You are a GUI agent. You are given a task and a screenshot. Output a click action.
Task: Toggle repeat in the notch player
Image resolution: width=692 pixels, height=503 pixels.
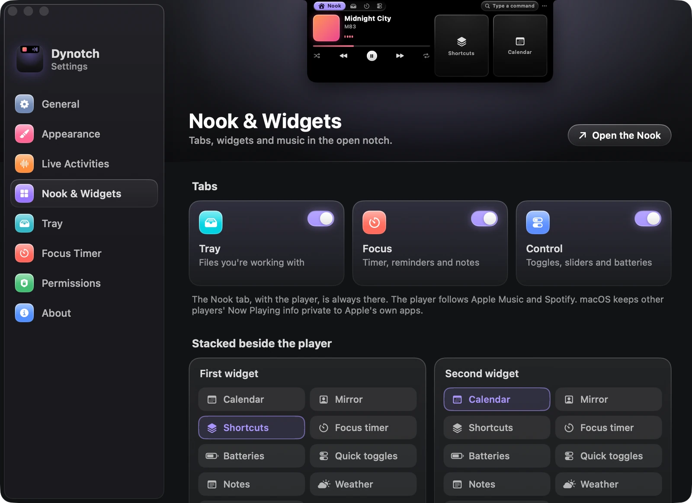(x=426, y=56)
